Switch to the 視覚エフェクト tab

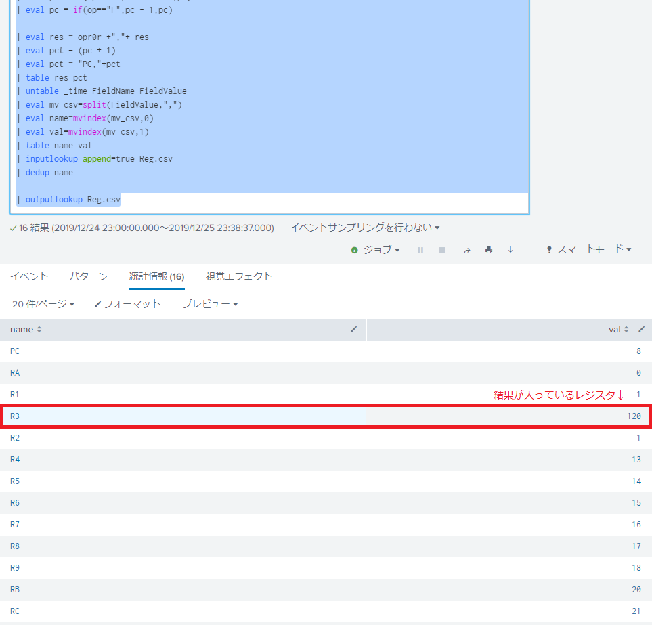239,276
